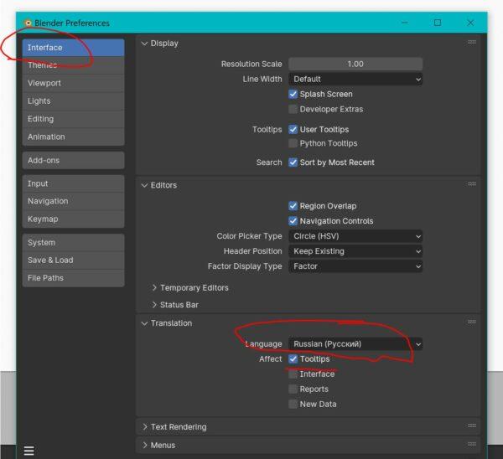503x459 pixels.
Task: Open the Line Width dropdown
Action: coord(355,80)
